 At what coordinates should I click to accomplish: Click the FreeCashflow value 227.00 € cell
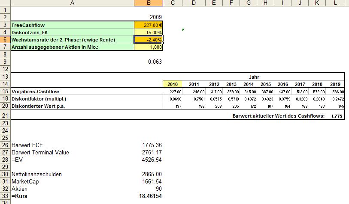[x=149, y=25]
